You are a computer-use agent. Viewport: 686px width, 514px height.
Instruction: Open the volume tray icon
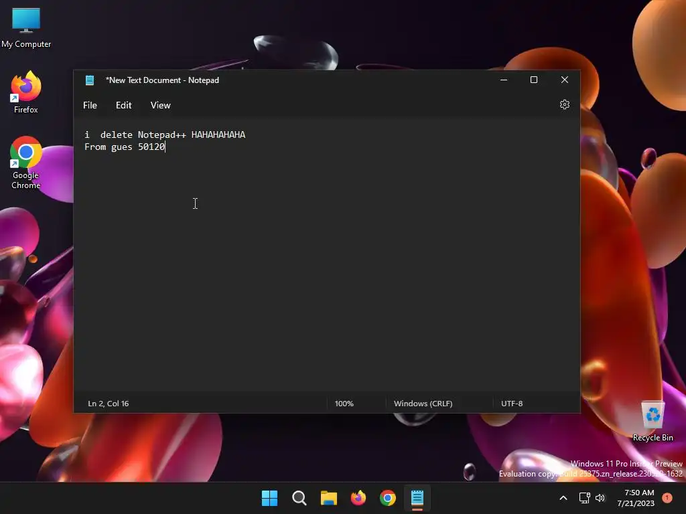point(600,498)
